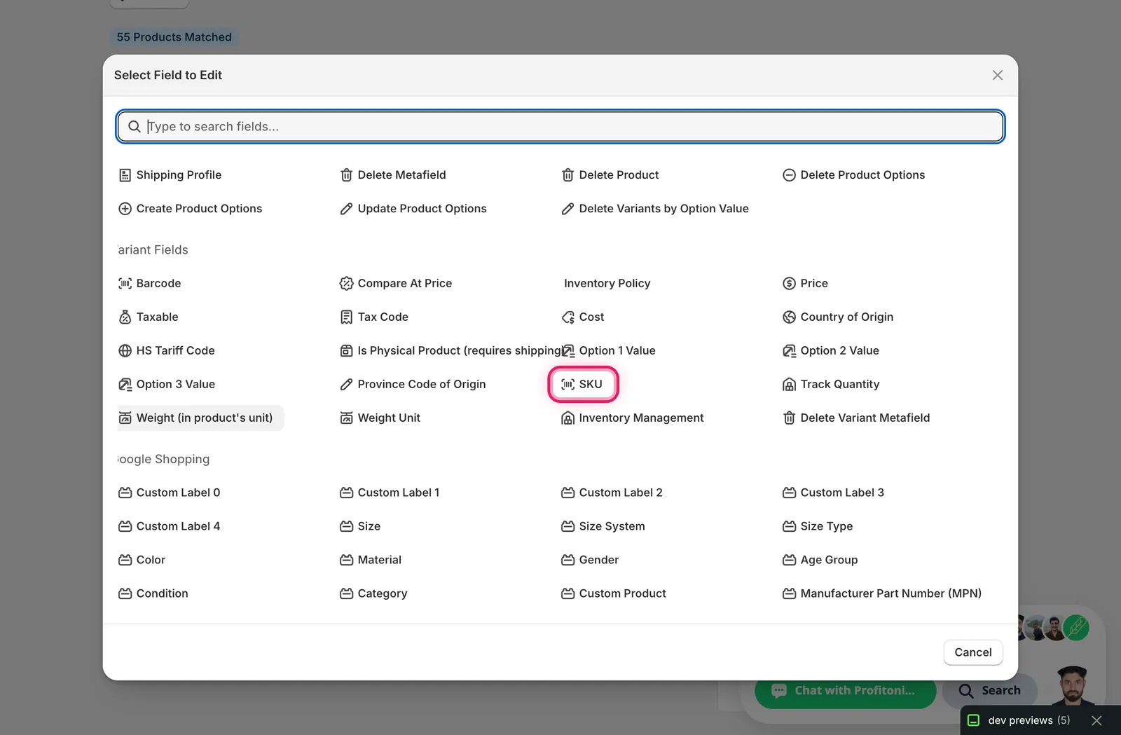1121x735 pixels.
Task: Click the Price dollar icon
Action: tap(789, 283)
